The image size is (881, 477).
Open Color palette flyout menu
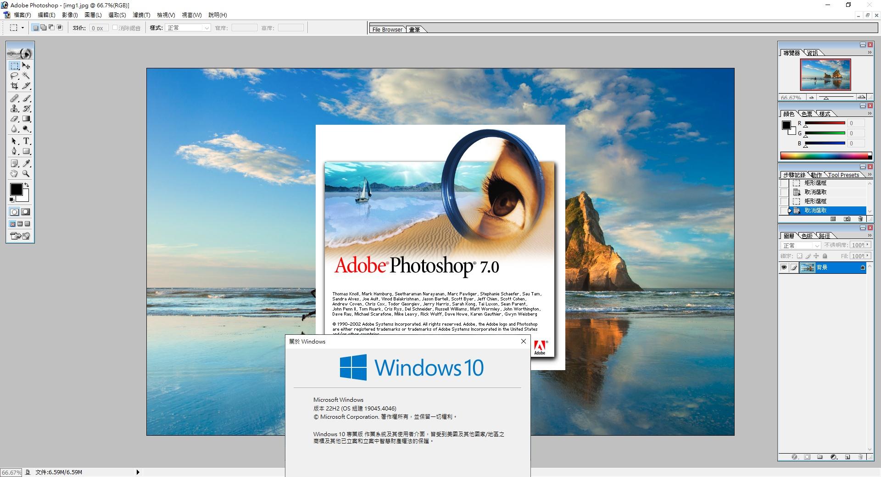pos(869,113)
